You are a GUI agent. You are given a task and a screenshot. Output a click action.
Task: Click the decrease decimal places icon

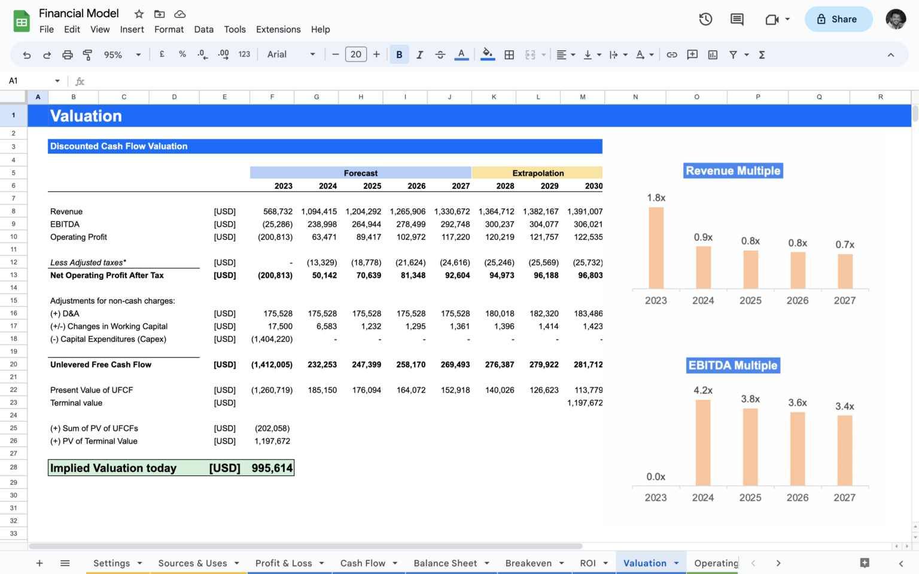pyautogui.click(x=202, y=54)
